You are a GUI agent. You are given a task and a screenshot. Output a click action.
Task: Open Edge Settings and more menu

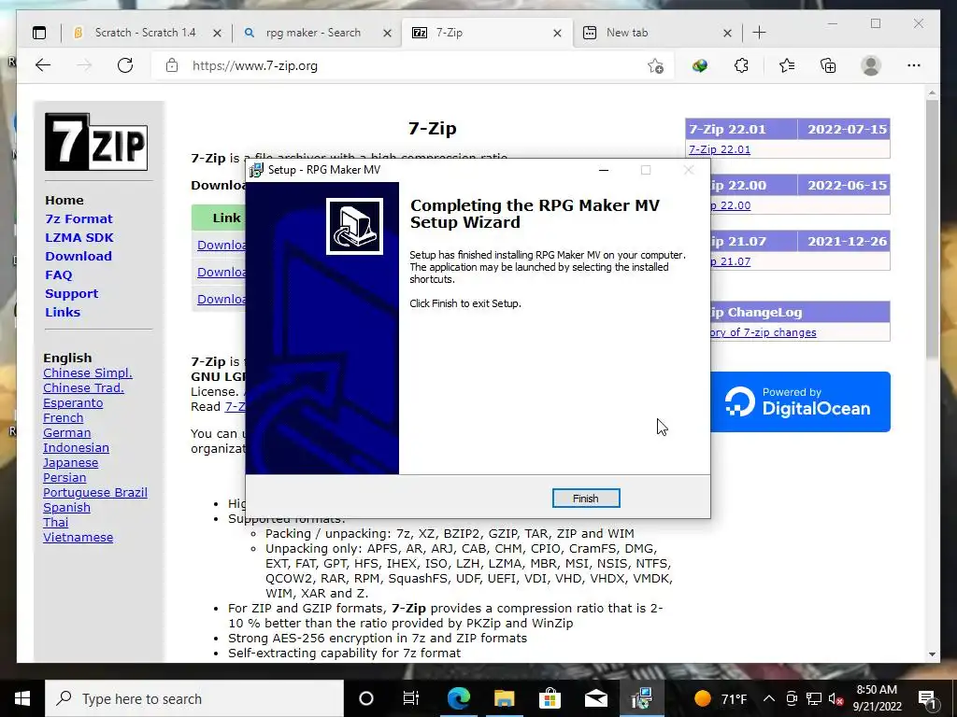[x=914, y=66]
